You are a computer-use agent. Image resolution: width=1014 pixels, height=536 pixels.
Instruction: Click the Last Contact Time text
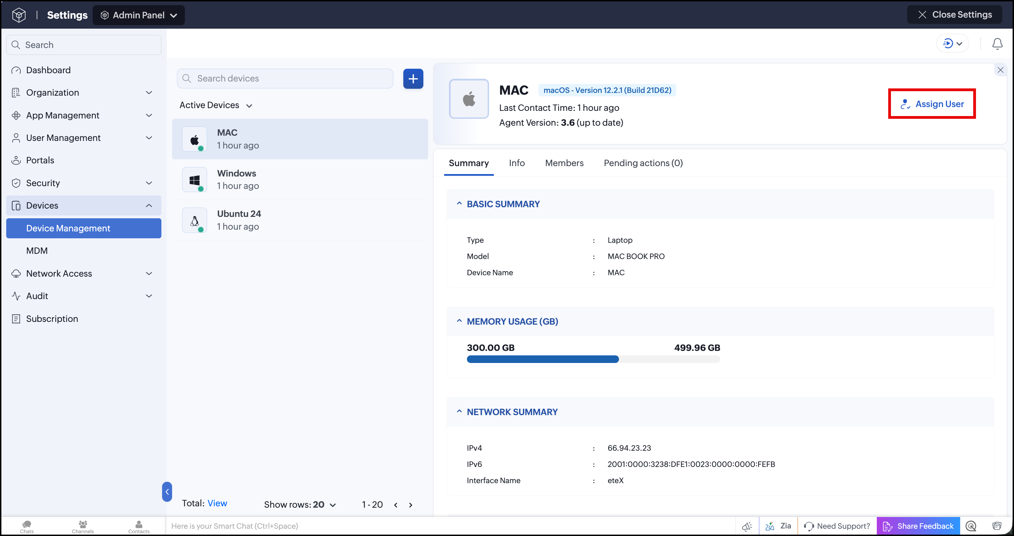coord(559,108)
